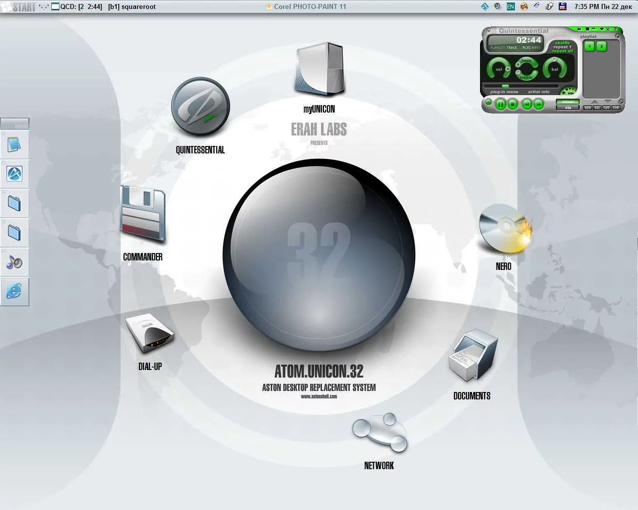Screen dimensions: 638x510
Task: Open the plug-in menu in player
Action: pyautogui.click(x=504, y=92)
